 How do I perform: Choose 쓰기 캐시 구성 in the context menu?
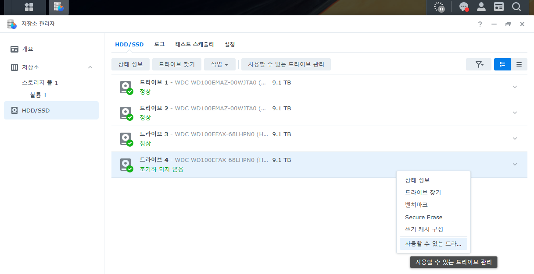[434, 229]
